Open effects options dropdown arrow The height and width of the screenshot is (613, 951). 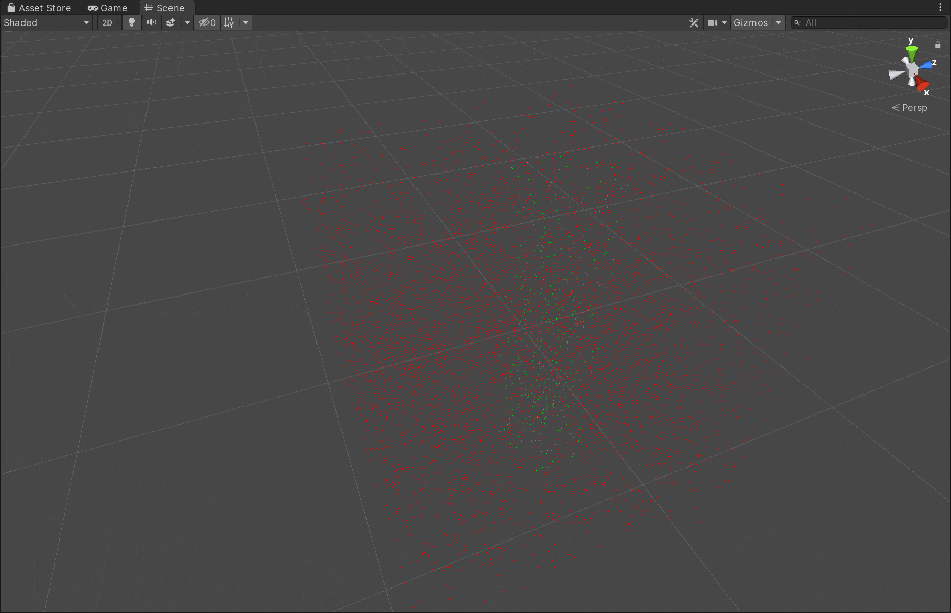pyautogui.click(x=187, y=22)
